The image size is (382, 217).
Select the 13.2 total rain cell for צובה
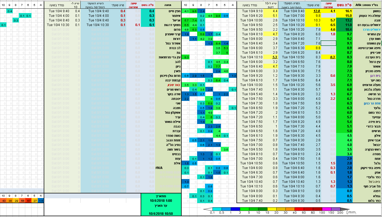(344, 20)
